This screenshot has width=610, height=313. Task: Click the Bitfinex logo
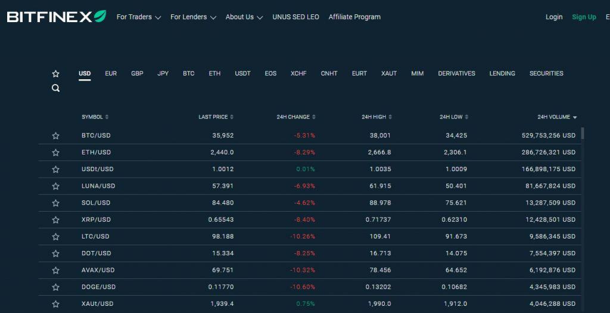click(x=57, y=16)
